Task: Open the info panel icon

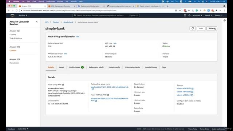Action: (x=225, y=20)
